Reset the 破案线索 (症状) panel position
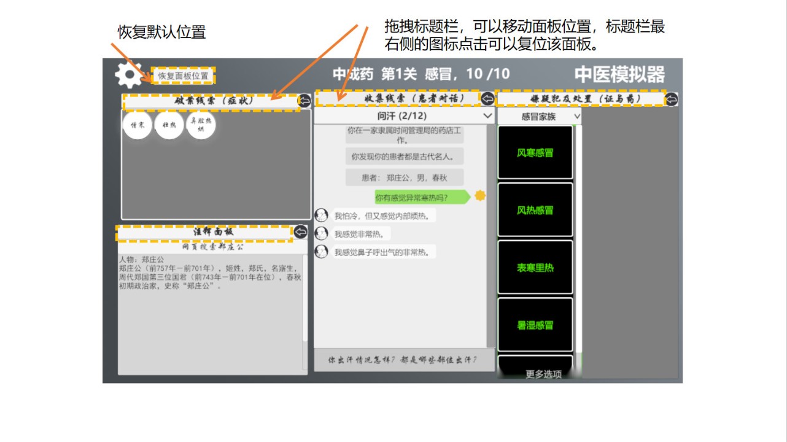Image resolution: width=787 pixels, height=442 pixels. click(x=304, y=101)
